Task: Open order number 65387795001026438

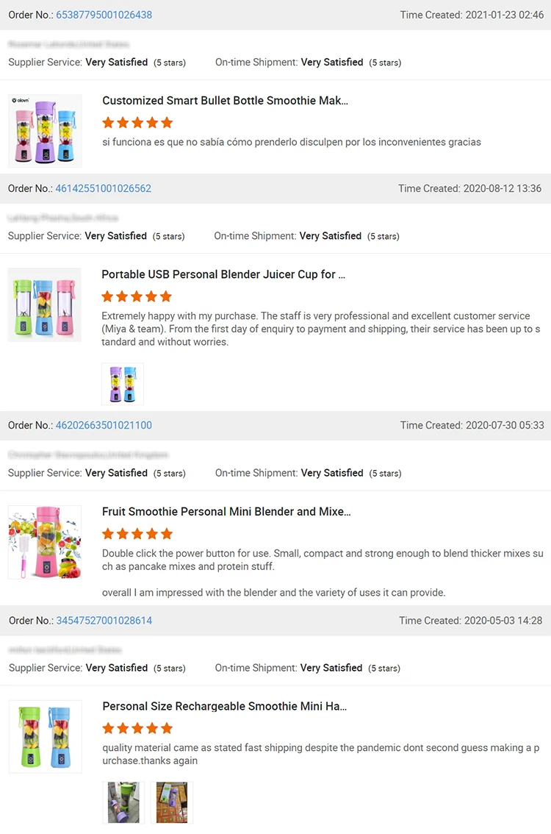Action: click(104, 15)
